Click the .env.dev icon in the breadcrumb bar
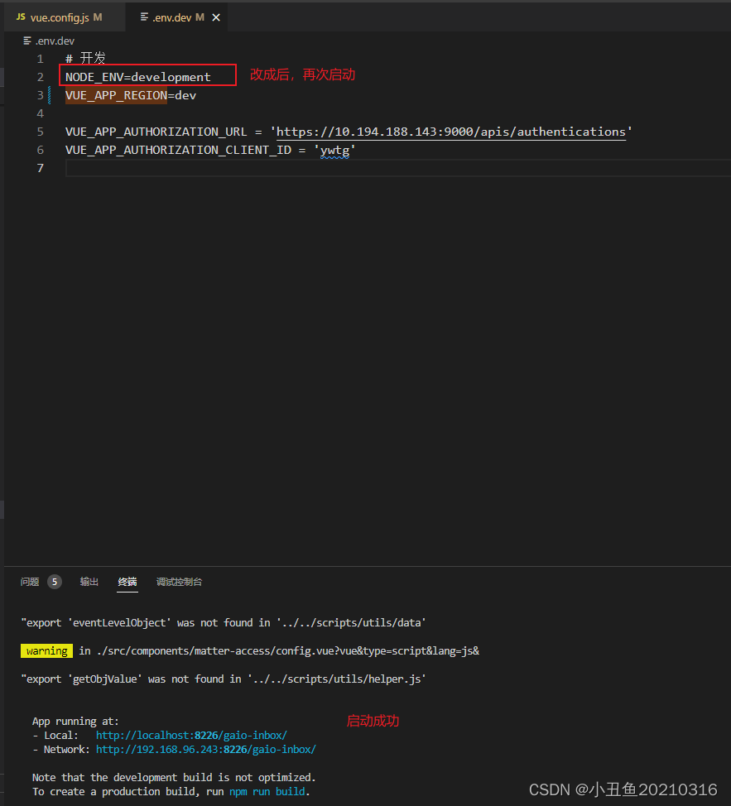The width and height of the screenshot is (731, 806). pyautogui.click(x=27, y=41)
